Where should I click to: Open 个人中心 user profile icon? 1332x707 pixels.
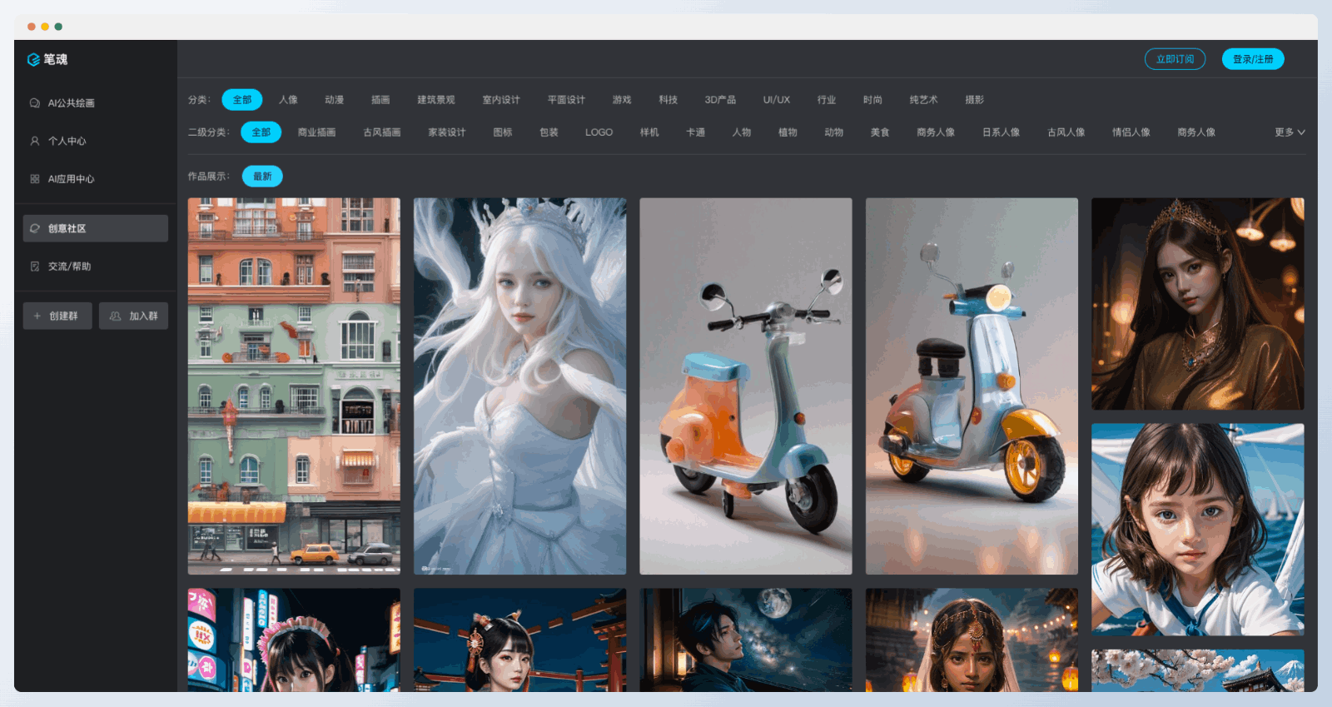point(35,142)
